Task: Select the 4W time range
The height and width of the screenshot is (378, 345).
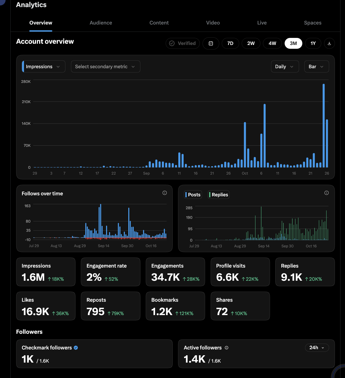Action: [272, 43]
